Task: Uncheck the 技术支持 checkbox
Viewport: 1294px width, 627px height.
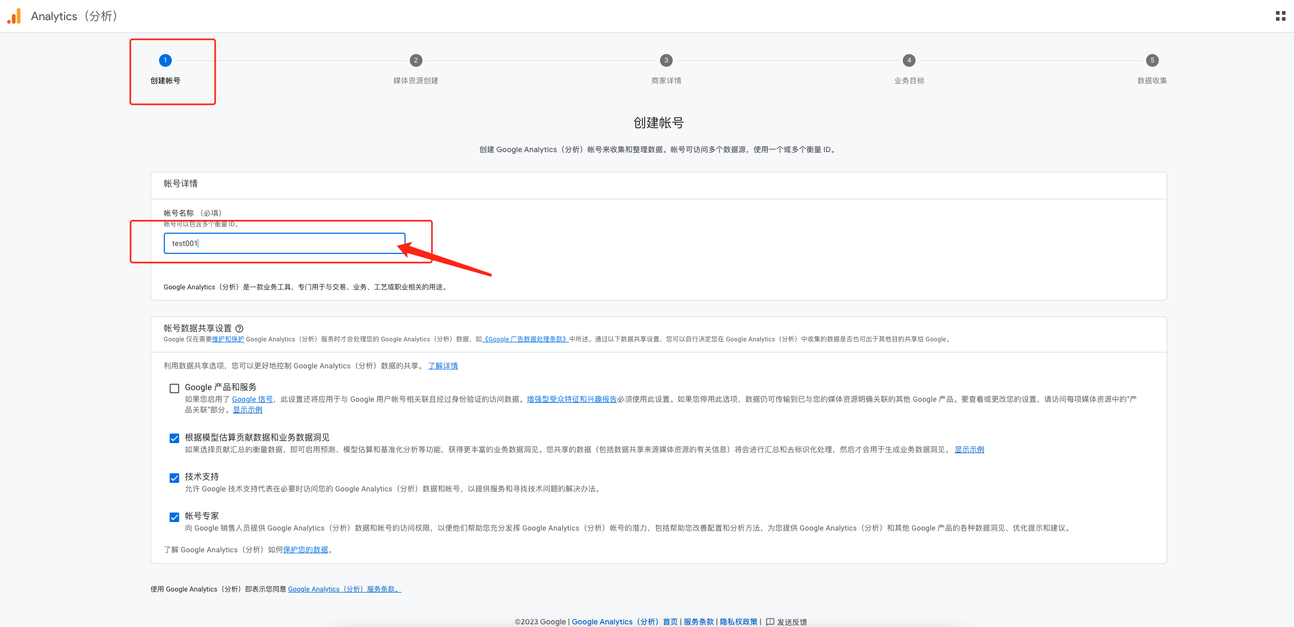Action: [174, 478]
